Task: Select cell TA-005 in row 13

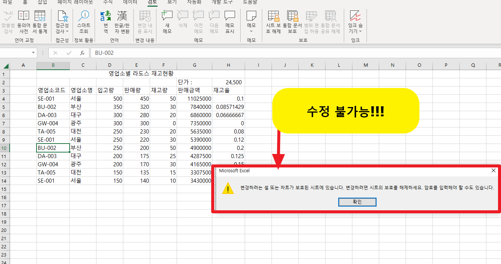Action: (53, 173)
